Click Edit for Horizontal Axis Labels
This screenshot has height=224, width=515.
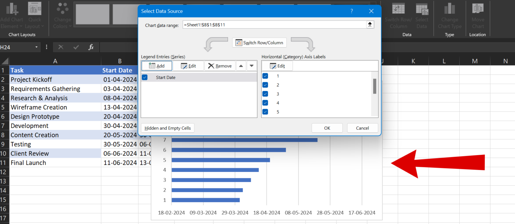point(277,66)
